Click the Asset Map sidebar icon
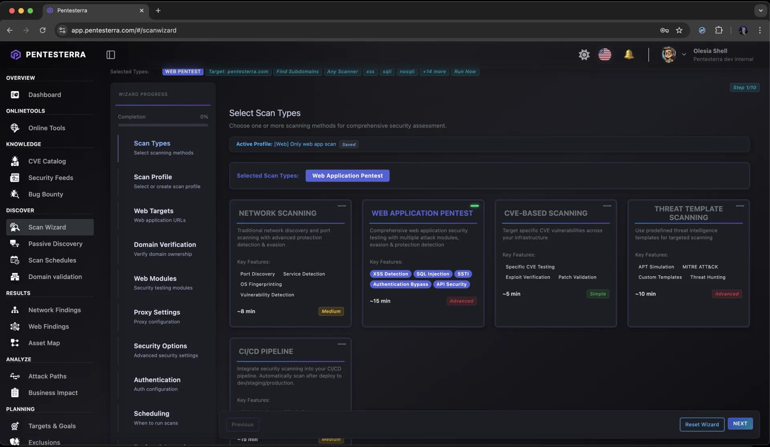Viewport: 770px width, 447px height. (15, 343)
